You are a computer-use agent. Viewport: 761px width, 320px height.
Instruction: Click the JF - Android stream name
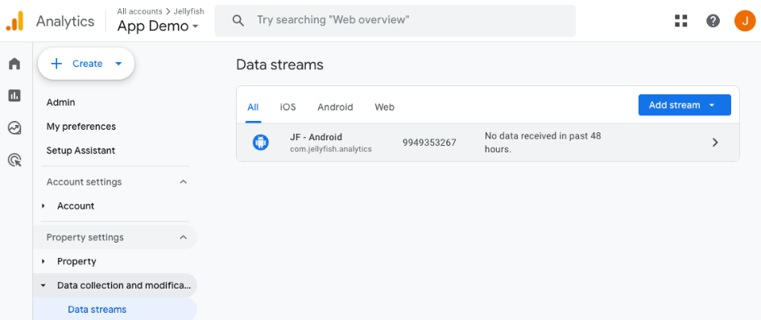316,137
